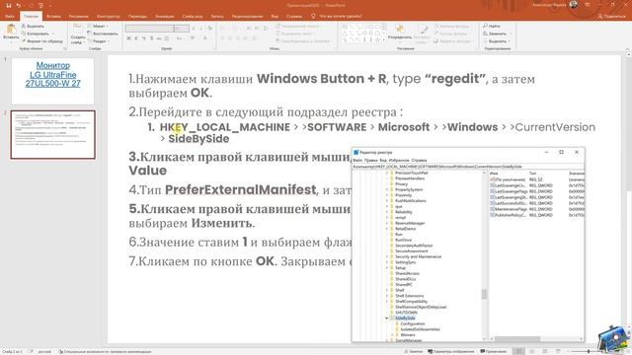The width and height of the screenshot is (632, 355).
Task: Click the accessibility check status bar item
Action: pyautogui.click(x=105, y=351)
